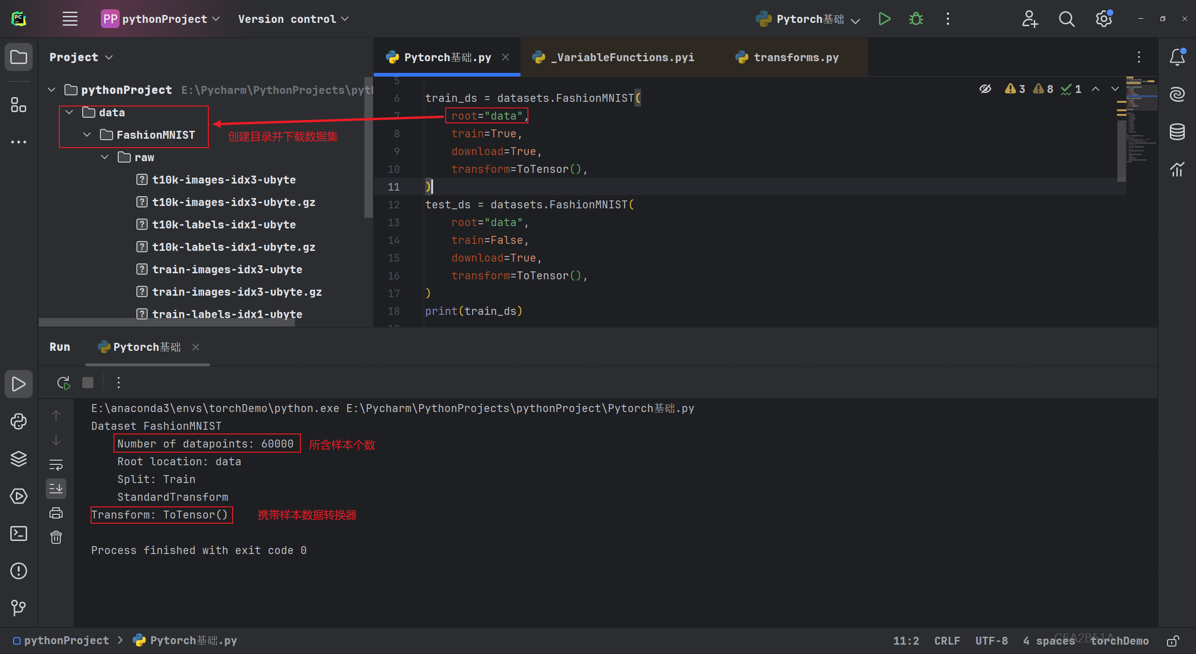
Task: Collapse the FashionMNIST folder
Action: click(87, 135)
